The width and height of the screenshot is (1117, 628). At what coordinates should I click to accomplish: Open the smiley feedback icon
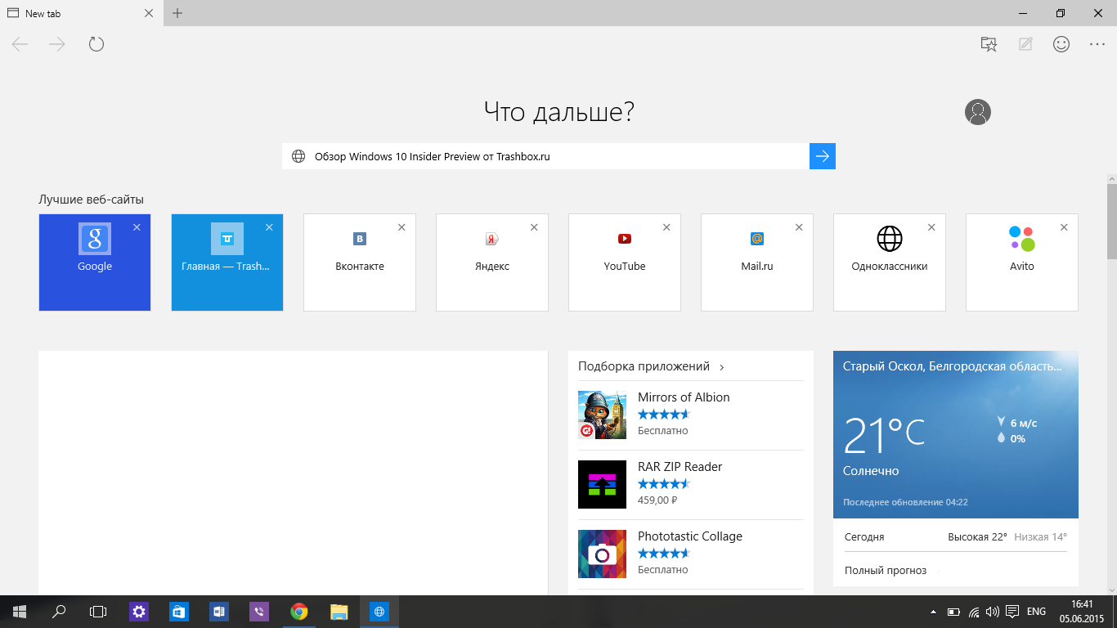click(x=1061, y=44)
